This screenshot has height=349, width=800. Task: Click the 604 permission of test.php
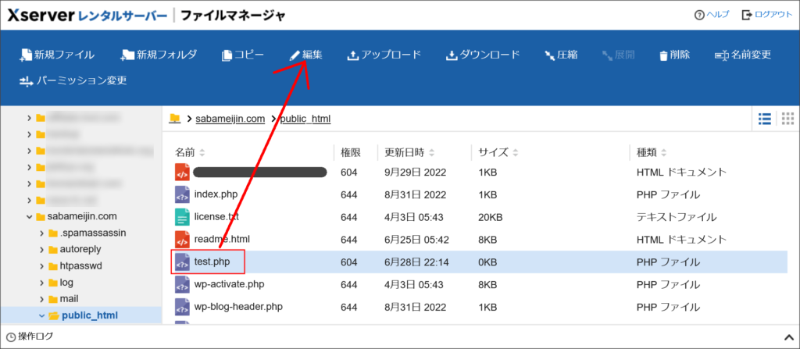[x=349, y=262]
